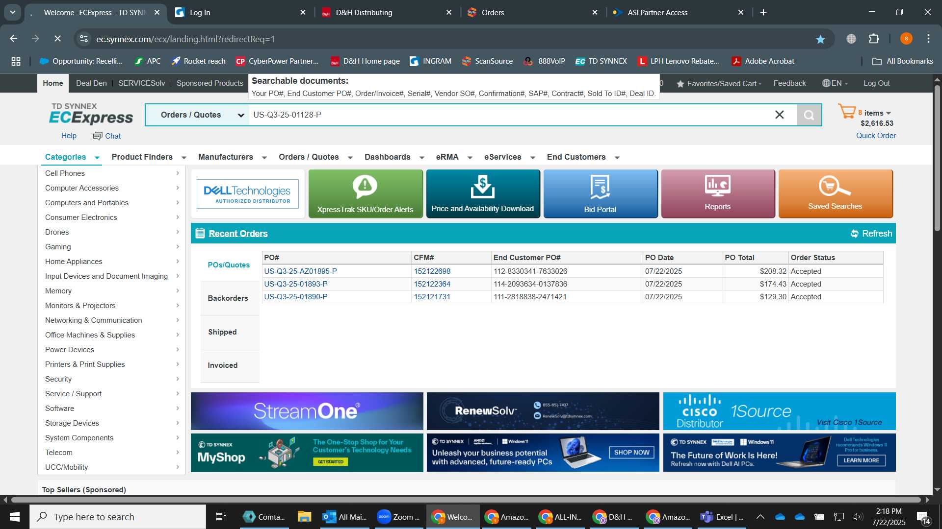Screen dimensions: 942x529
Task: Click the Dell Technologies distributor logo
Action: tap(247, 194)
